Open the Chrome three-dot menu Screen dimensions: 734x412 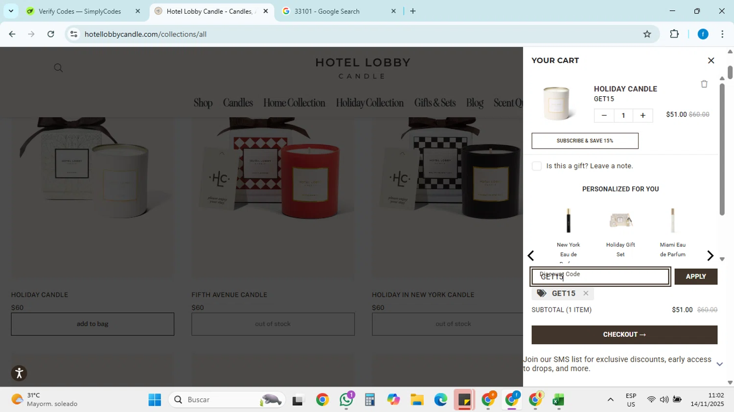pyautogui.click(x=722, y=34)
